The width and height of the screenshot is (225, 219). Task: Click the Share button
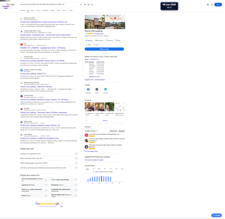89,45
